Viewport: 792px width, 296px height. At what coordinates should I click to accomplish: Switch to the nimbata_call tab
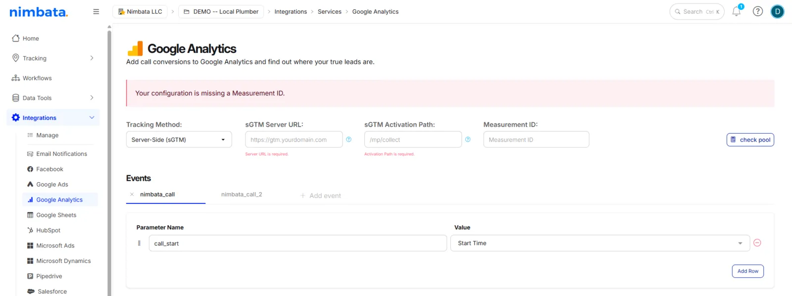pos(157,195)
